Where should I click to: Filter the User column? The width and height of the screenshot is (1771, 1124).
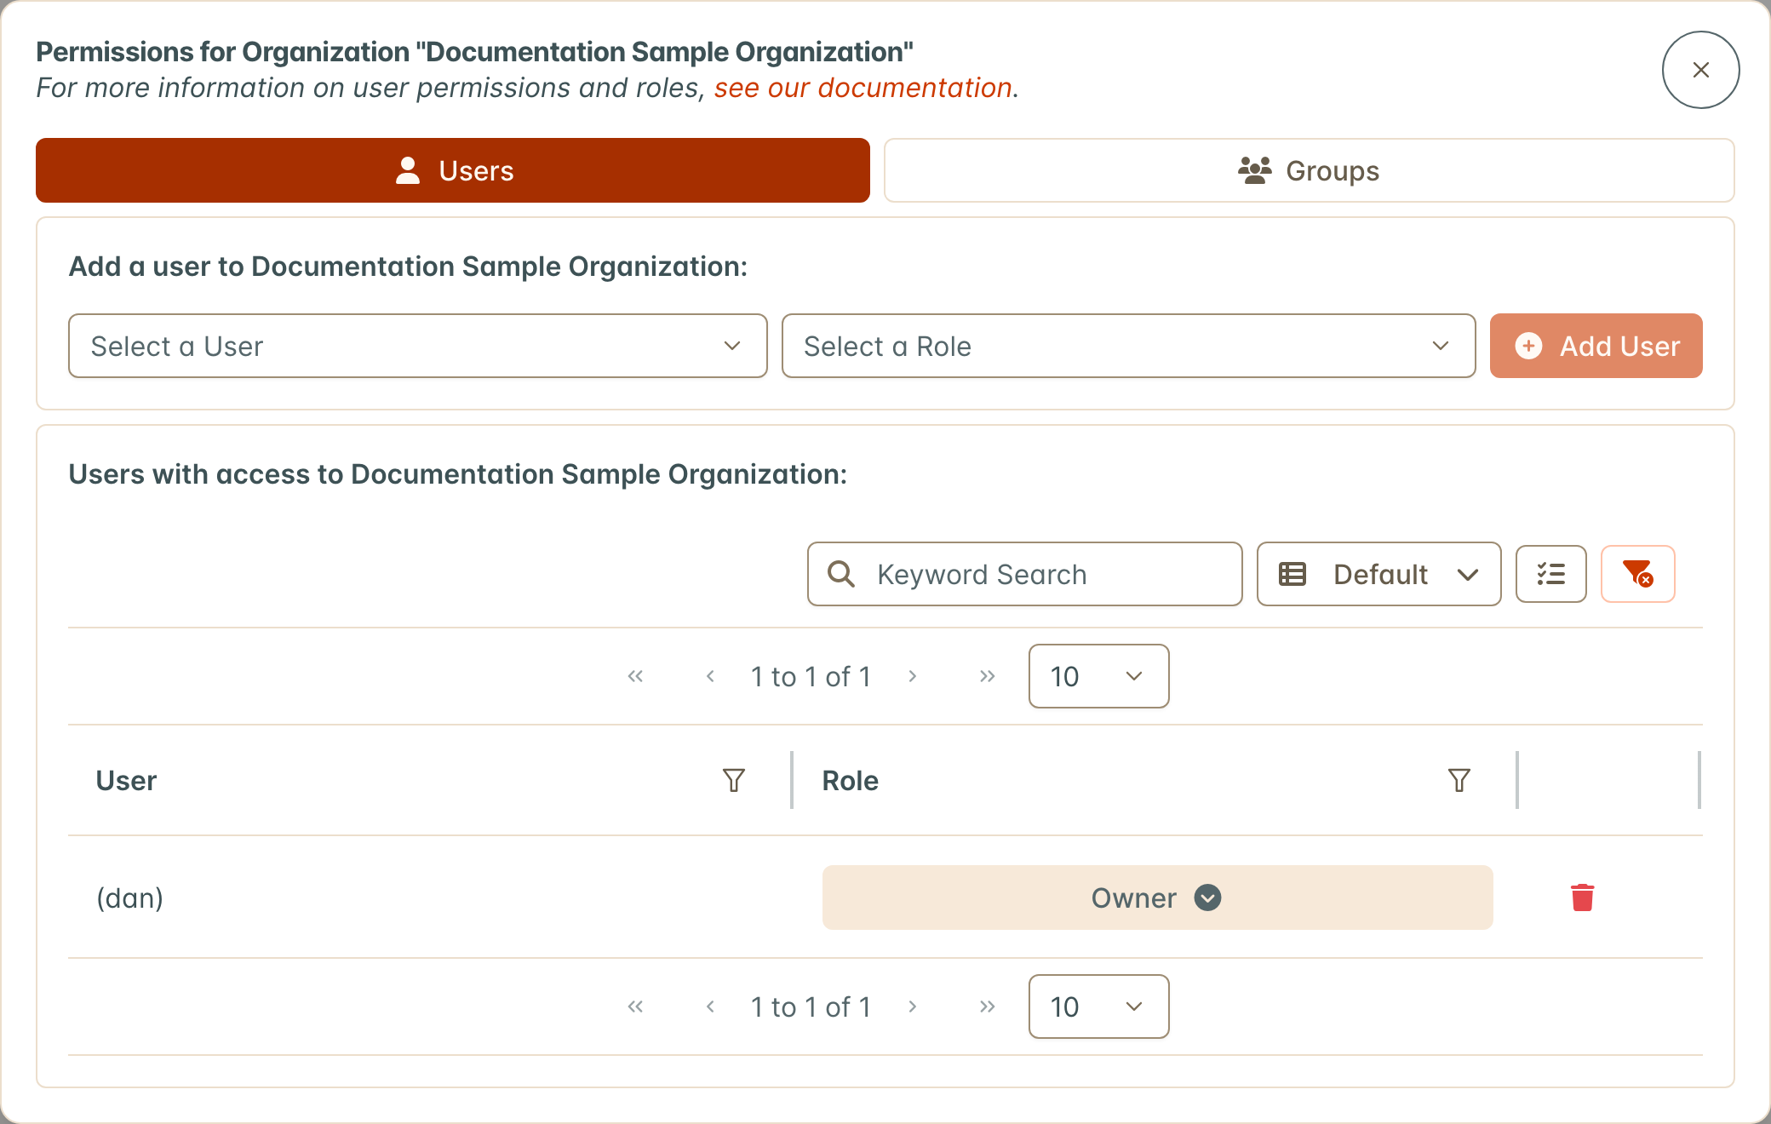click(734, 780)
